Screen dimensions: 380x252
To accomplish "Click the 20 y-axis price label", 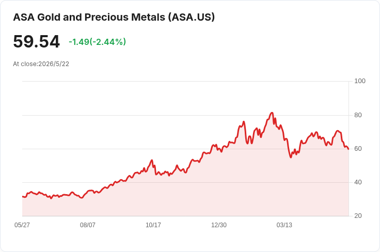I will [x=358, y=215].
